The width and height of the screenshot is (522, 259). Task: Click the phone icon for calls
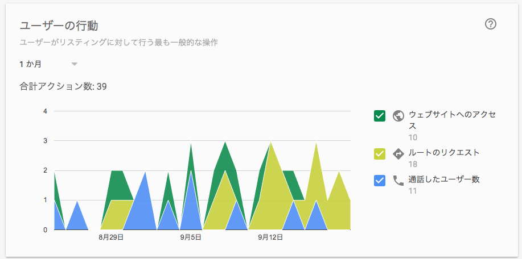tap(398, 181)
